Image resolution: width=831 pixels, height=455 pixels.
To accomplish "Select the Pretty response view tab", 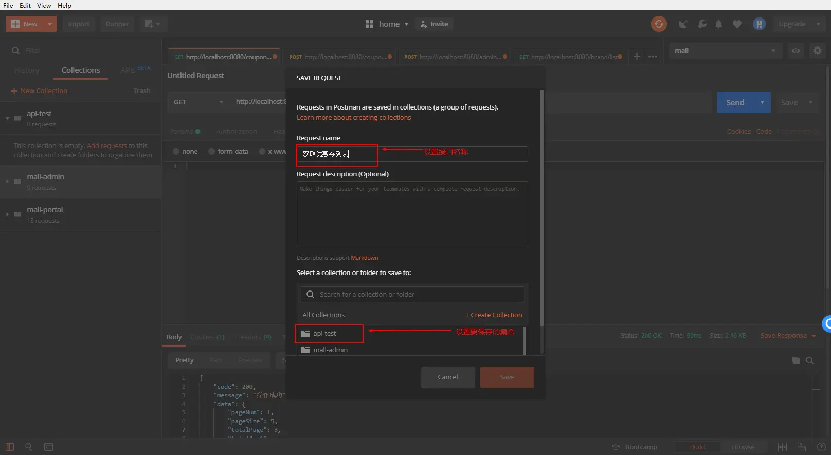I will (x=185, y=360).
